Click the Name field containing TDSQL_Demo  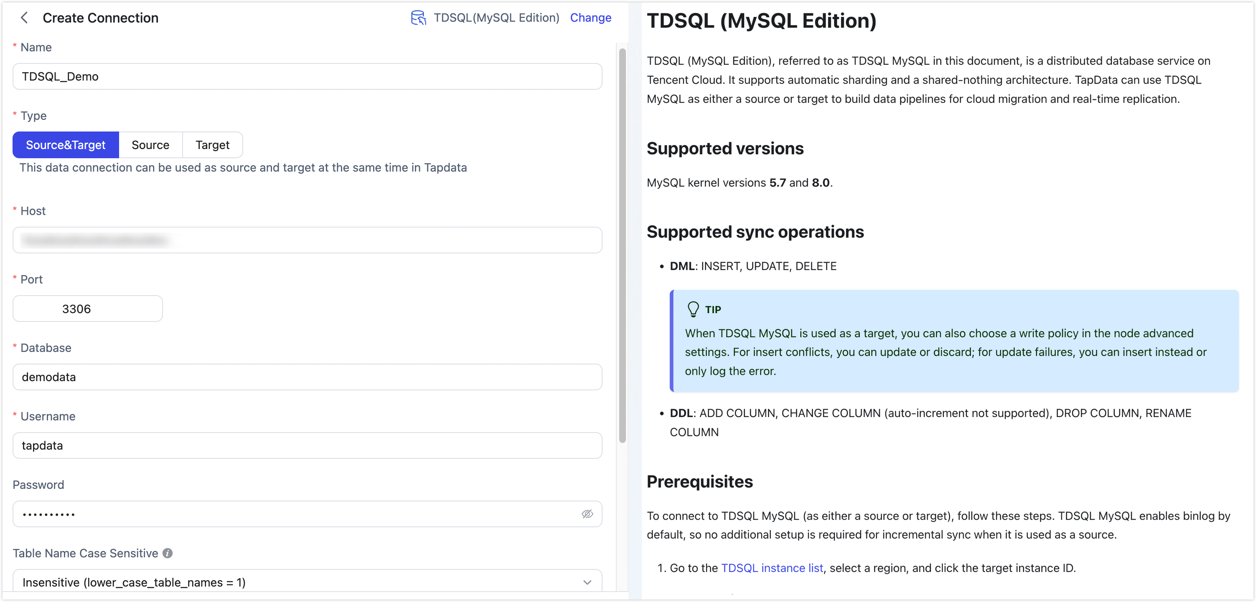click(307, 76)
